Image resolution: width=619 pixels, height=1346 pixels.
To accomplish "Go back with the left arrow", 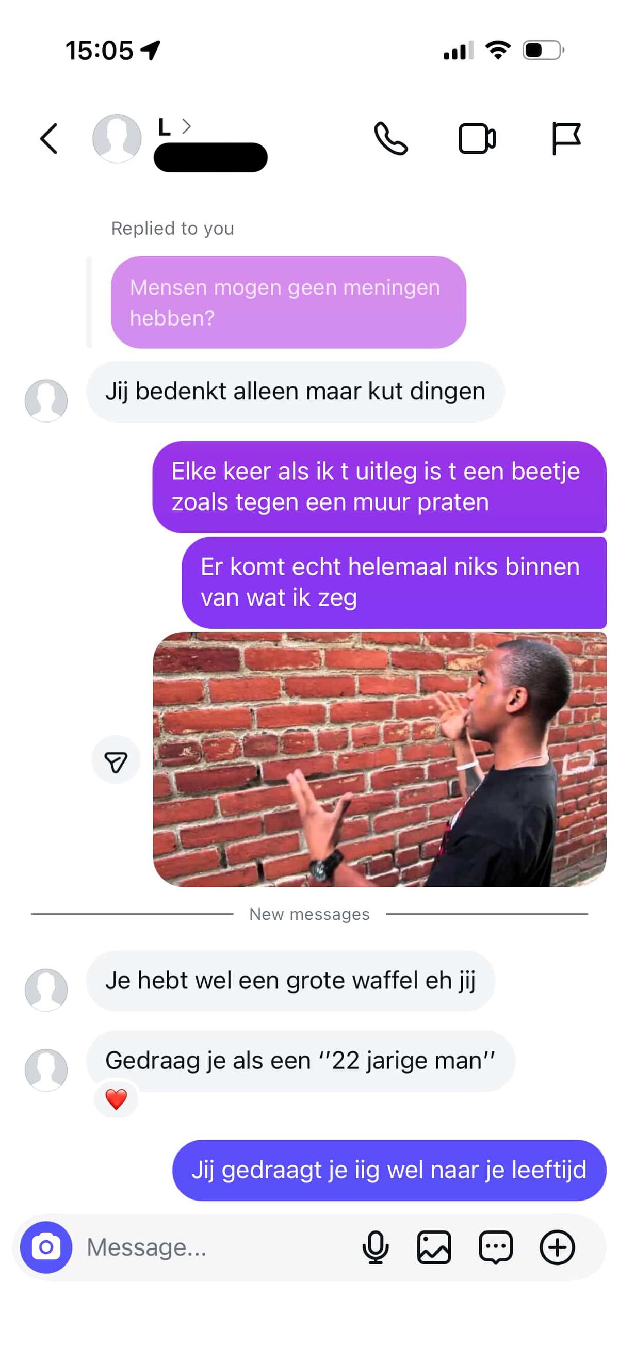I will pos(48,138).
